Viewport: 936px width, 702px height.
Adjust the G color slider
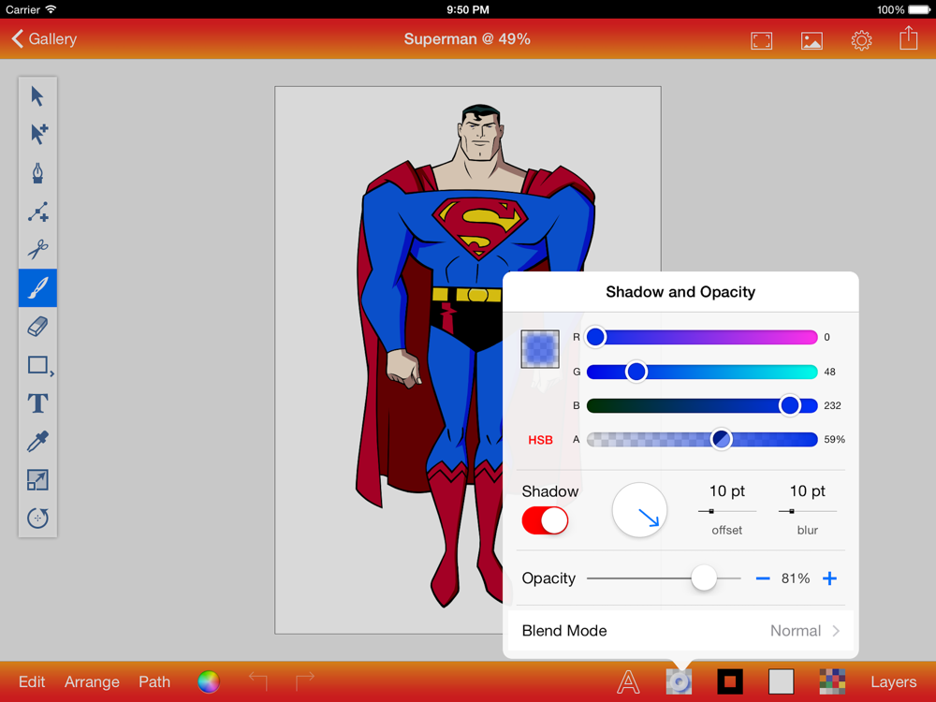coord(702,372)
